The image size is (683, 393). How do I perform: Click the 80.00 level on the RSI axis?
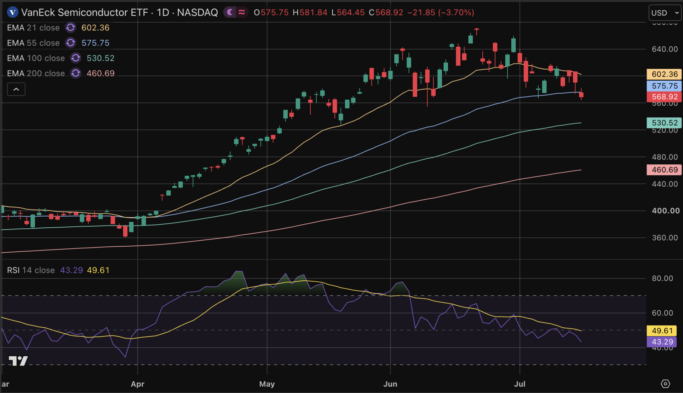(662, 278)
